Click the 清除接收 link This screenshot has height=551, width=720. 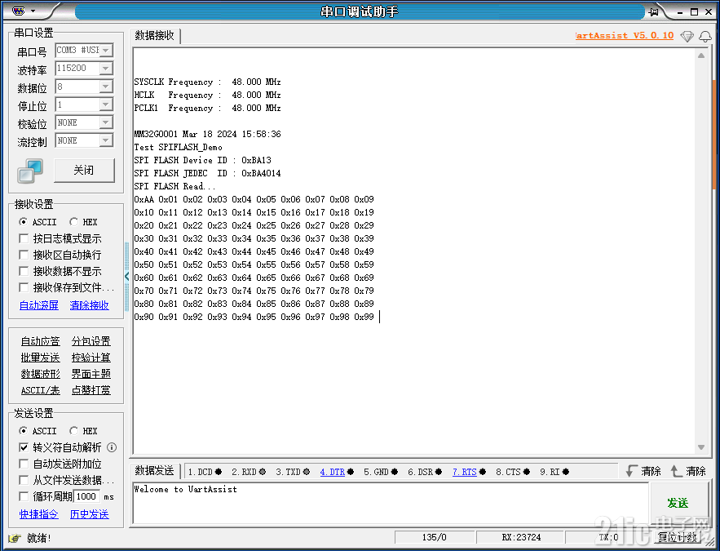point(89,305)
